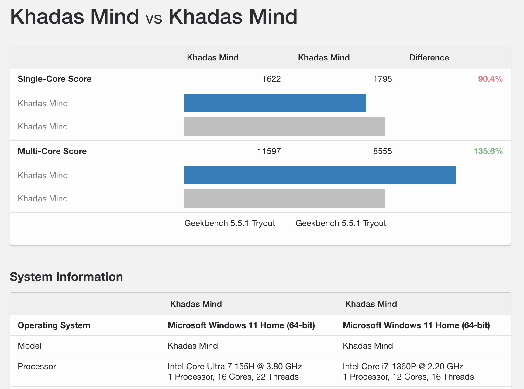The height and width of the screenshot is (389, 524).
Task: Click the multi-core score 11597
Action: [x=269, y=151]
